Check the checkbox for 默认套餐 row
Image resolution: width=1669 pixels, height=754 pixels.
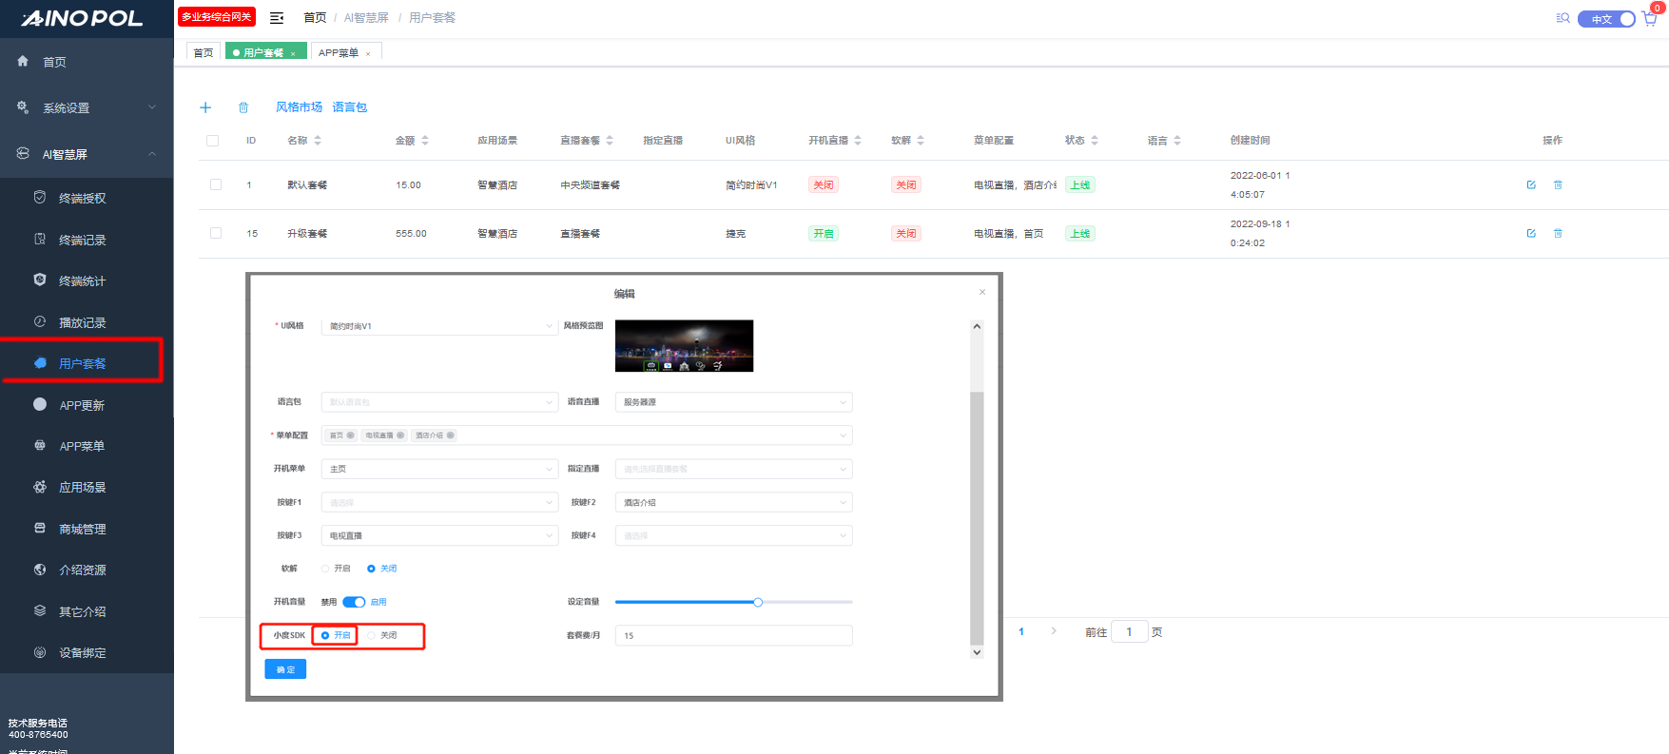click(x=216, y=185)
